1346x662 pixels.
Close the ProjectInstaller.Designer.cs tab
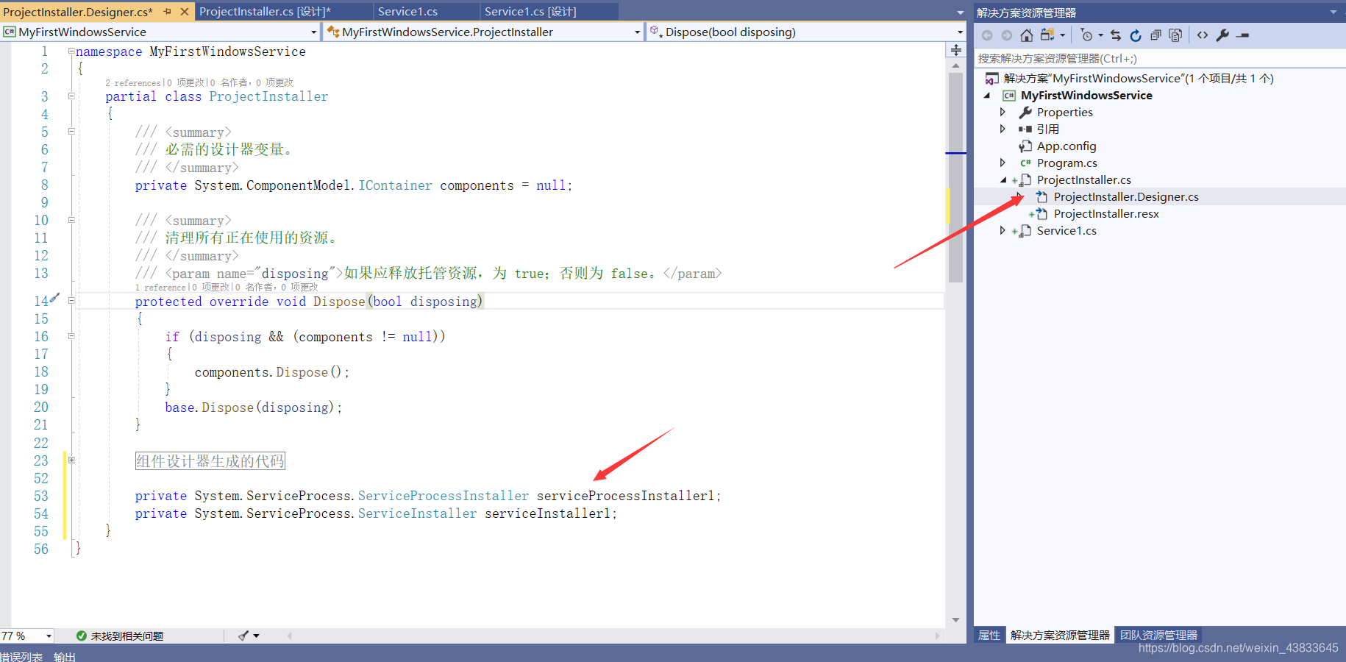(x=185, y=11)
